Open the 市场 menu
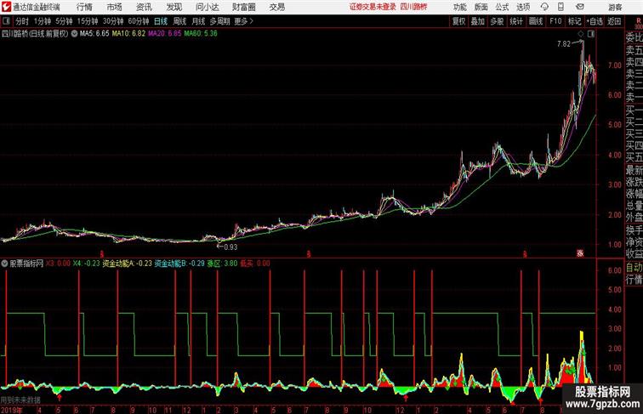 [x=115, y=7]
